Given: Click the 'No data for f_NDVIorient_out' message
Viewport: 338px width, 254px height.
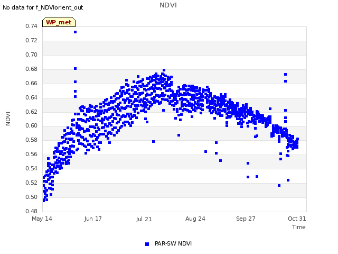Looking at the screenshot, I should coord(43,7).
